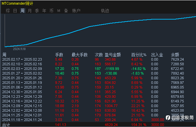Image resolution: width=196 pixels, height=127 pixels.
Task: Click max lots value 2.19
Action: pos(75,106)
